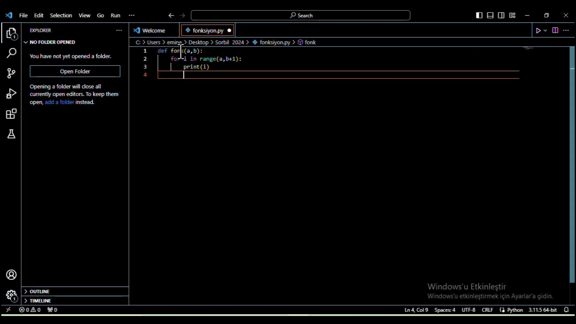Click range(a,b+1) on line 2
The height and width of the screenshot is (324, 576).
(x=219, y=59)
